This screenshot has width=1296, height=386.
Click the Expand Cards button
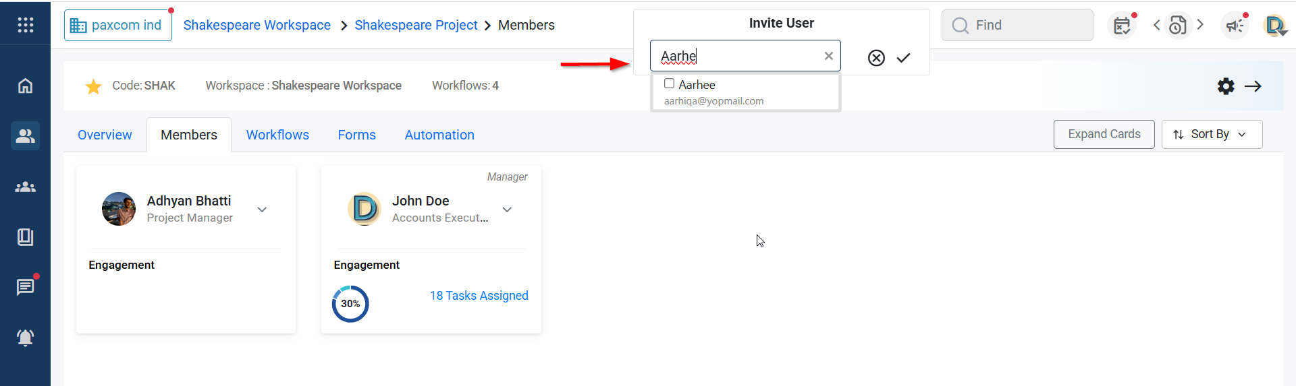tap(1104, 134)
